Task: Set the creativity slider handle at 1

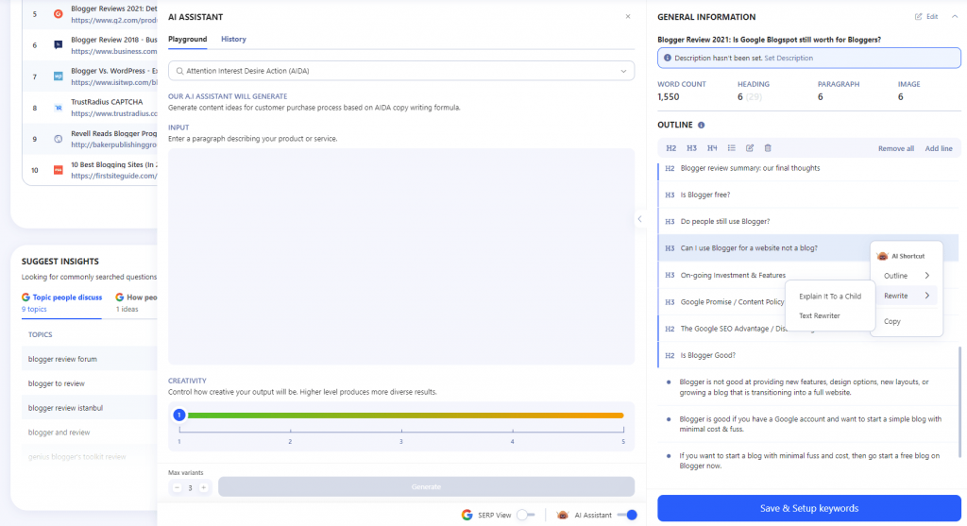Action: (x=178, y=415)
